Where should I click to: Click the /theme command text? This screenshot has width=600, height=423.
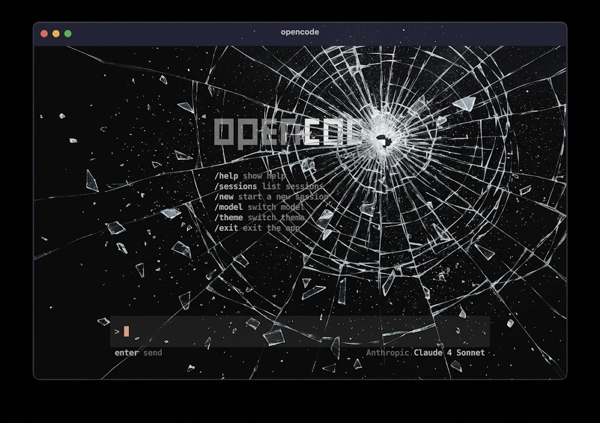click(x=229, y=217)
